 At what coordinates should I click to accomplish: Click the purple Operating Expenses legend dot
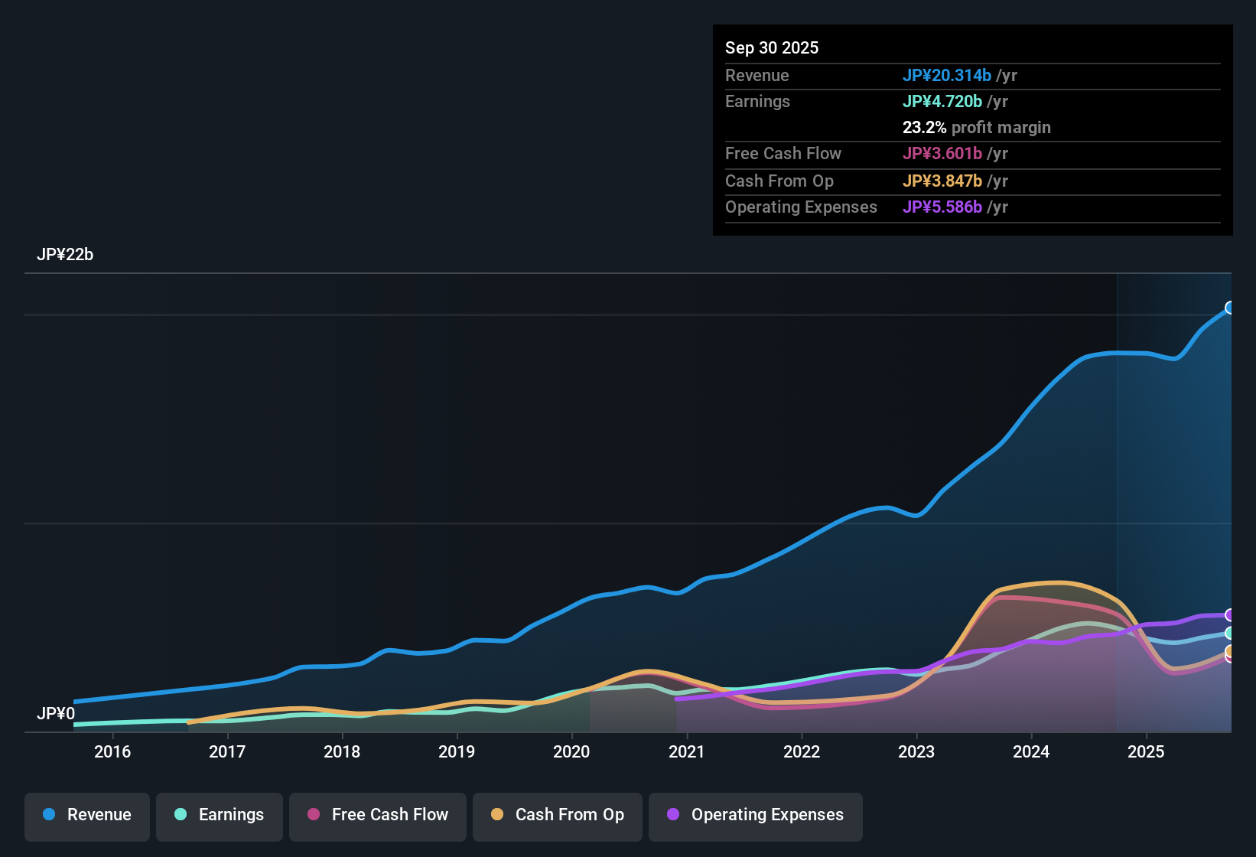tap(673, 815)
